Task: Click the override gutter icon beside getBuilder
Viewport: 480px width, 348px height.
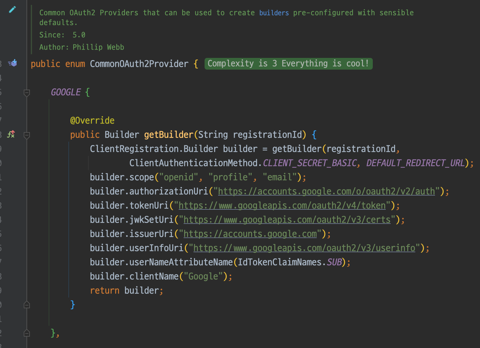Action: tap(11, 134)
